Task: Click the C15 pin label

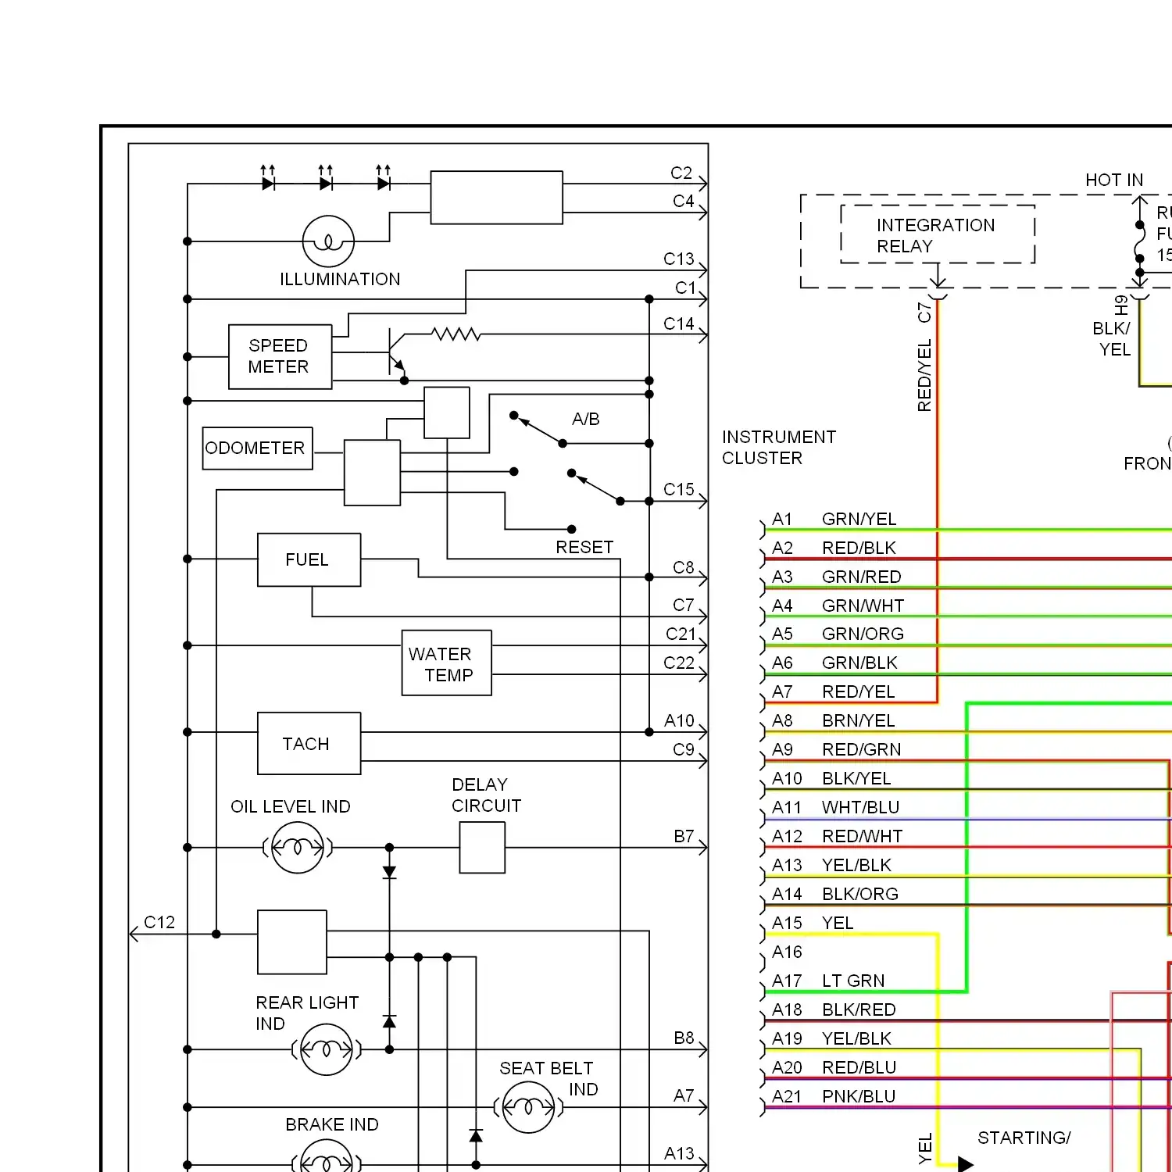Action: coord(678,489)
